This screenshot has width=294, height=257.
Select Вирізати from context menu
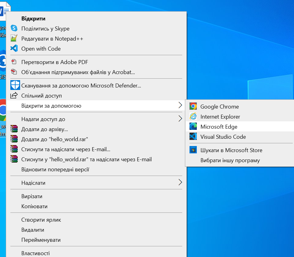coord(97,196)
